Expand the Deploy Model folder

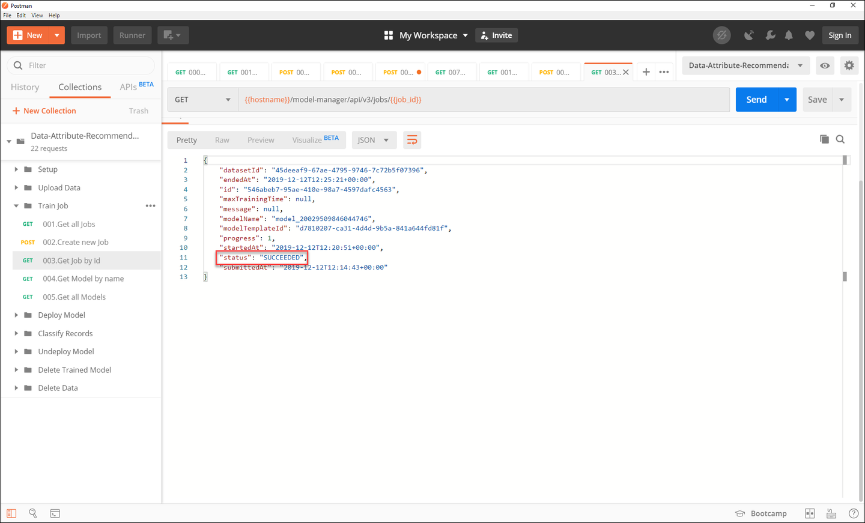click(16, 315)
